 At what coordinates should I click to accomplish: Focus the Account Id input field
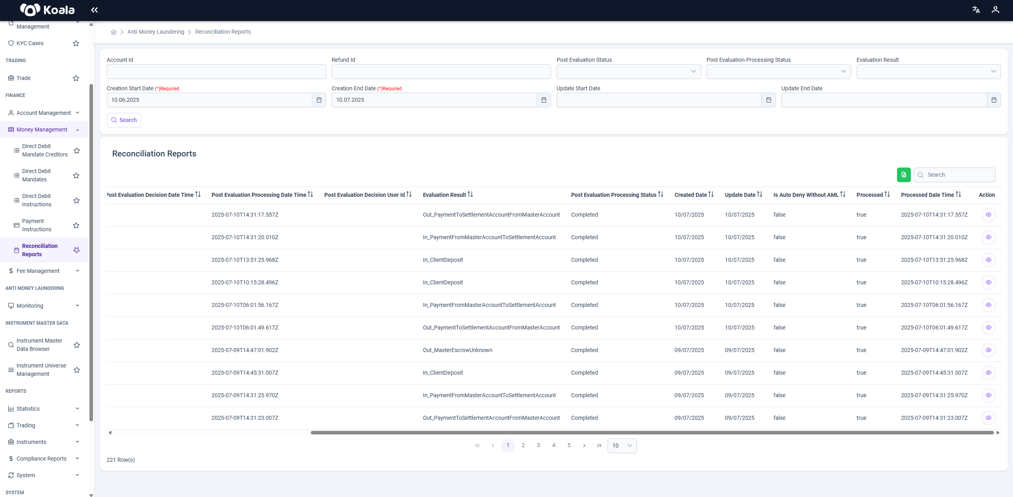pyautogui.click(x=216, y=71)
